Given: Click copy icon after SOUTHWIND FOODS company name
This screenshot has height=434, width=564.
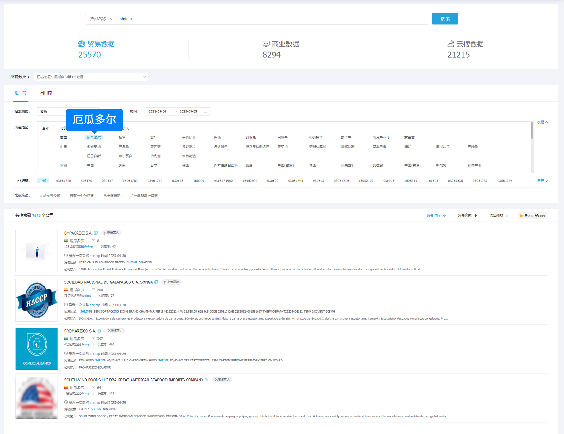Looking at the screenshot, I should tap(207, 380).
